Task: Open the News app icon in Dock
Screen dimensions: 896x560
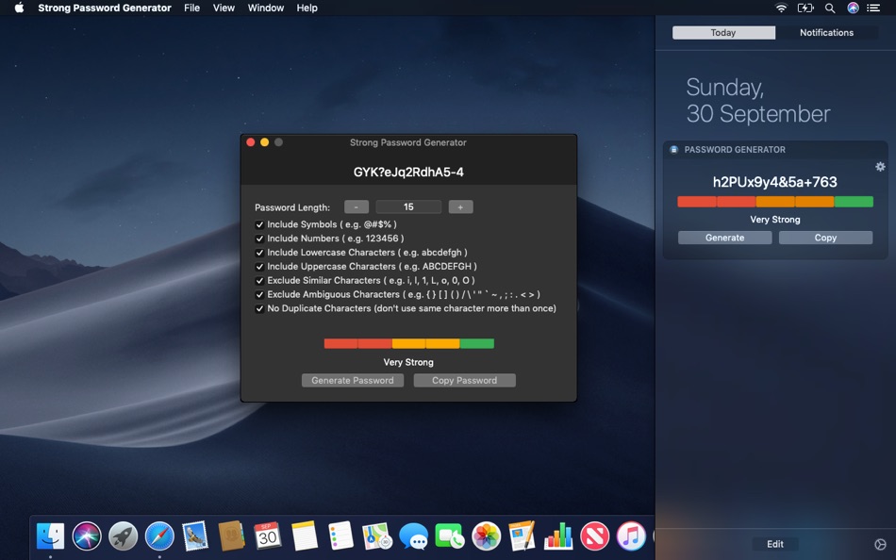Action: pos(594,536)
